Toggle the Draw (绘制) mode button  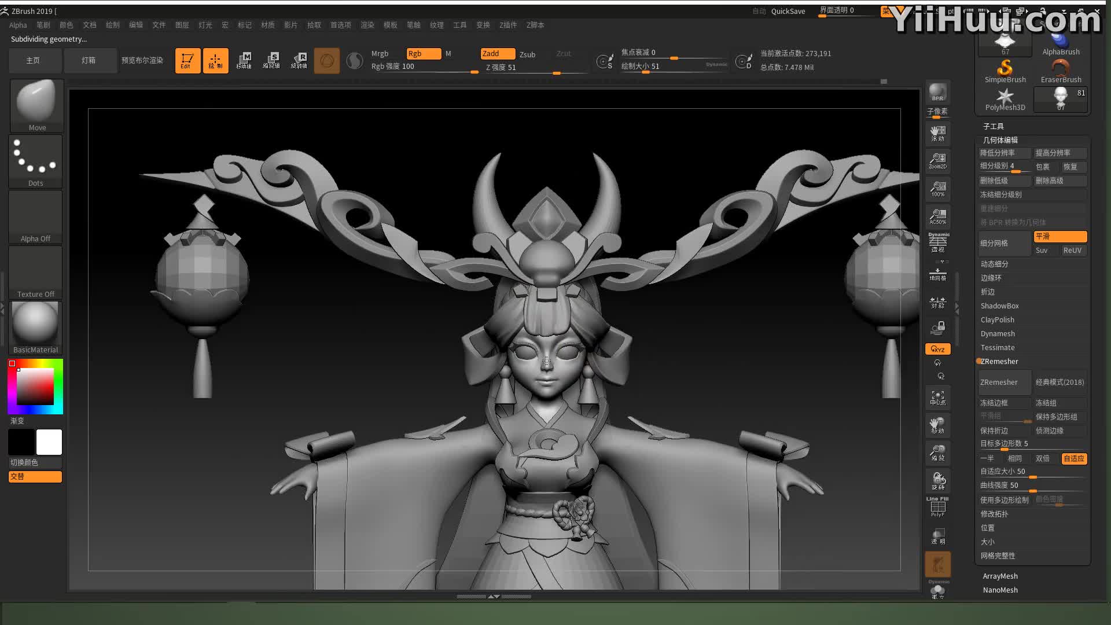click(x=215, y=61)
